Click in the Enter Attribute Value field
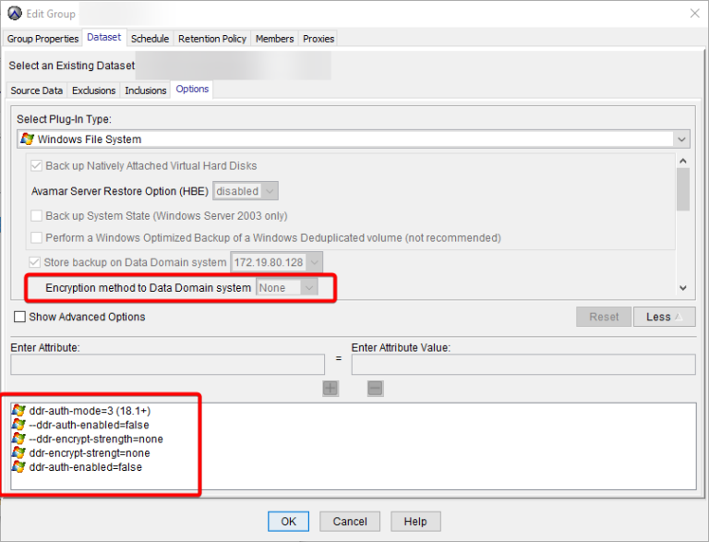This screenshot has width=709, height=542. 523,365
